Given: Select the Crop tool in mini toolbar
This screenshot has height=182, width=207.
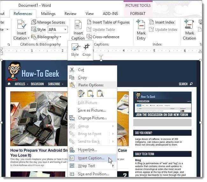Looking at the screenshot, I should [87, 47].
